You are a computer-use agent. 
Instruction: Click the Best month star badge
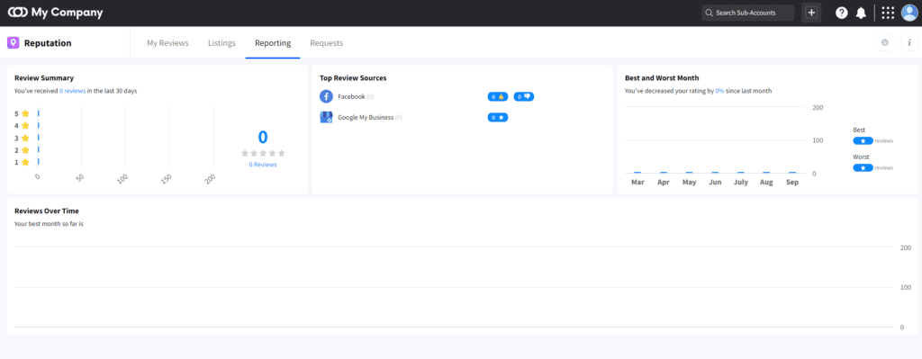[863, 141]
